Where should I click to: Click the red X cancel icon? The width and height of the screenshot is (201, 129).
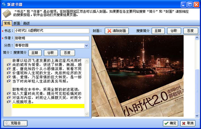184,123
